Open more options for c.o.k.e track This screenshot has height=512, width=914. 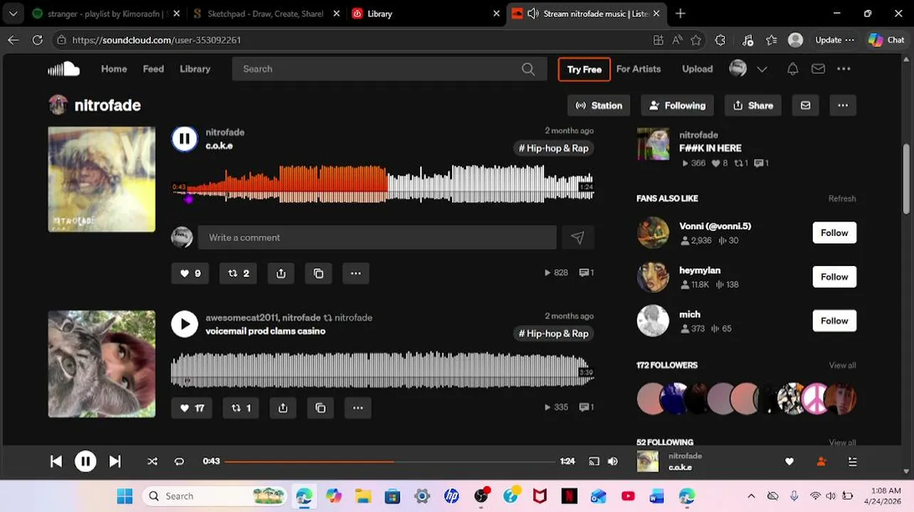click(x=356, y=273)
